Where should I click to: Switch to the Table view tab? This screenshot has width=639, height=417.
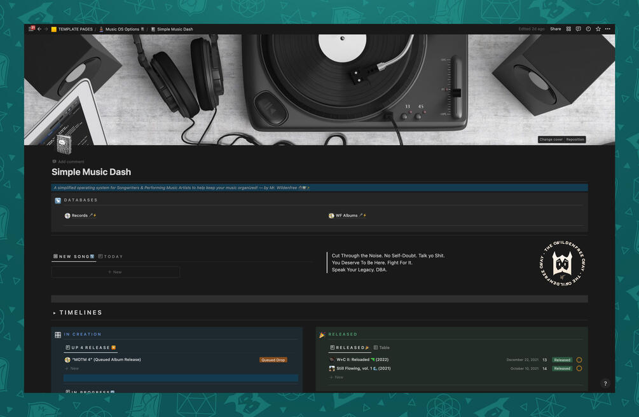(382, 348)
